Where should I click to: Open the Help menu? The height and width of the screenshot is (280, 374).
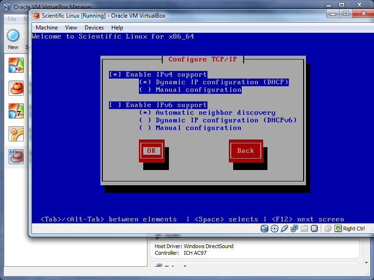point(117,28)
